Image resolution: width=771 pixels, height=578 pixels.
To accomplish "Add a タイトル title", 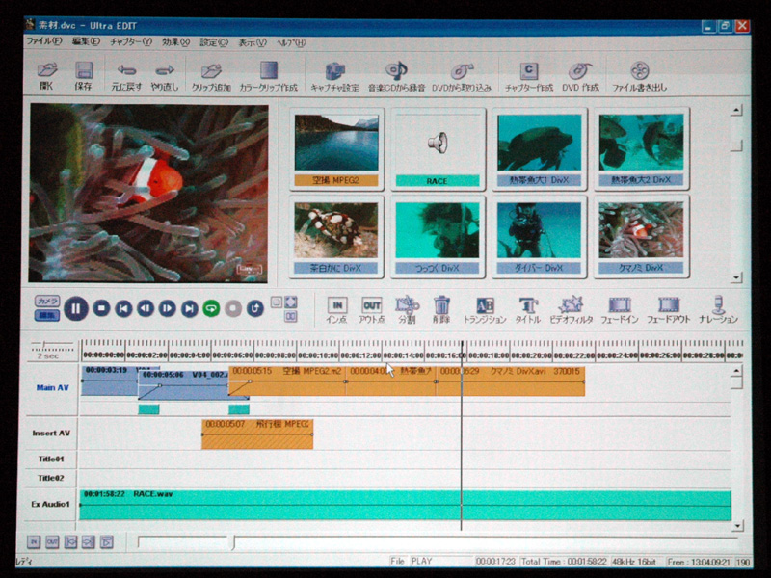I will tap(528, 306).
